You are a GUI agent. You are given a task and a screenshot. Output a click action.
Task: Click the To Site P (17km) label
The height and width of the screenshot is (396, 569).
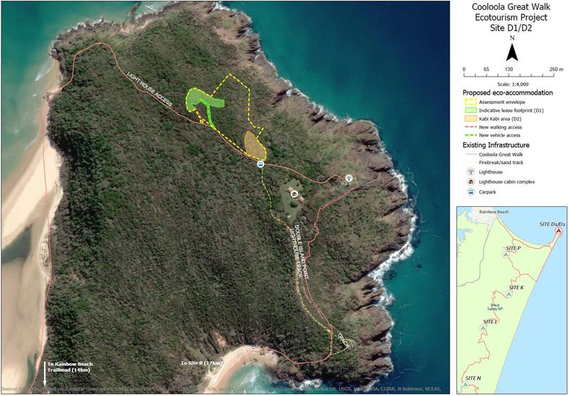pos(201,363)
